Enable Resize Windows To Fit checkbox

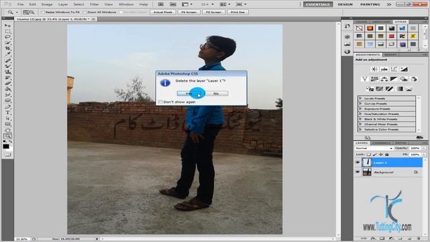tap(43, 12)
